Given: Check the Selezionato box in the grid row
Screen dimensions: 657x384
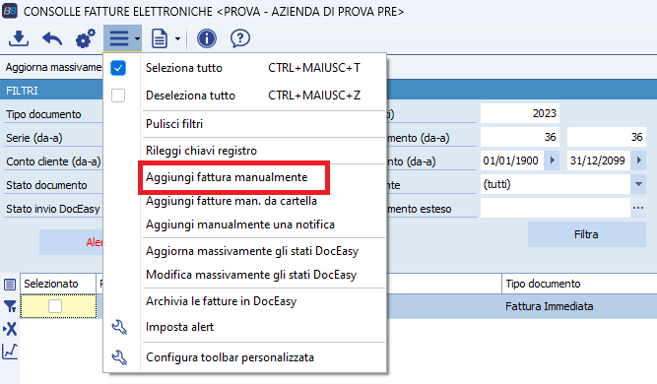Looking at the screenshot, I should (55, 306).
